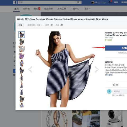Screen dimensions: 127x127
Task: Select the purple dress thumbnail
Action: 22,56
